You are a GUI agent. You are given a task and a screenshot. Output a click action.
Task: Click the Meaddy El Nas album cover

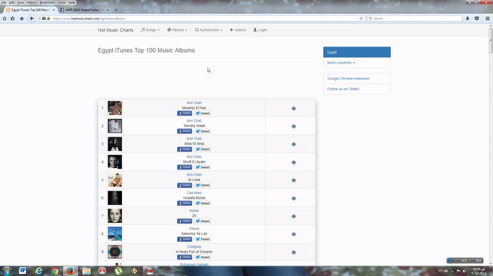[115, 108]
